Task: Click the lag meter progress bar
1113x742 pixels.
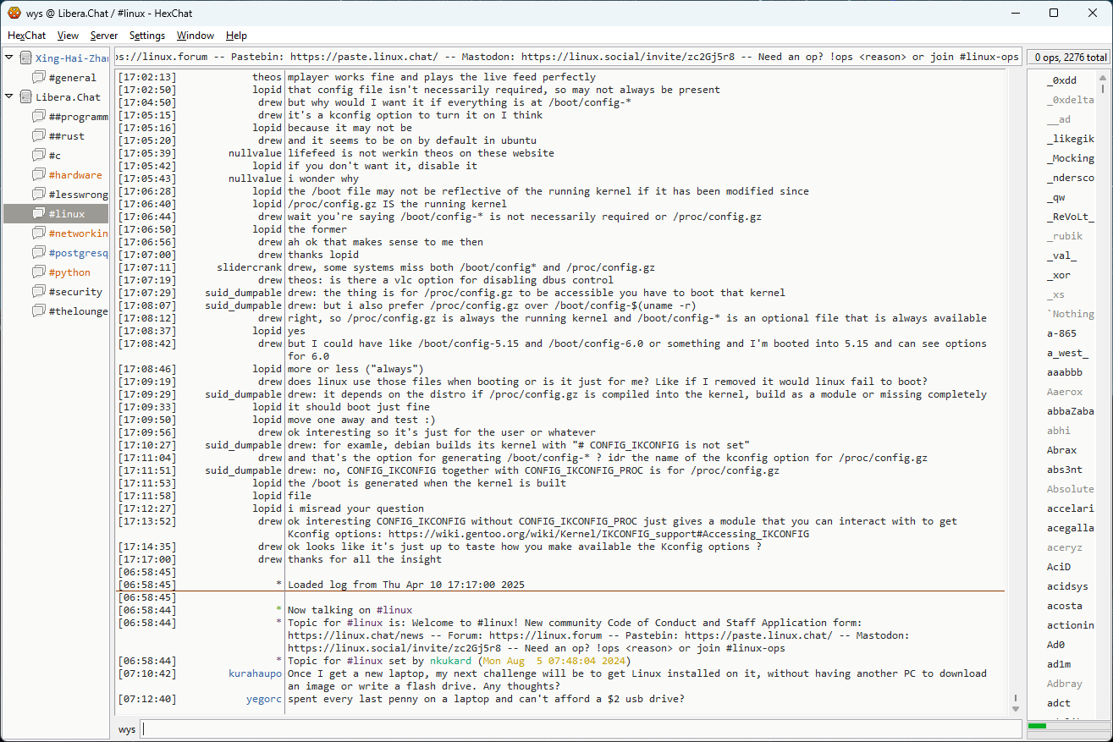Action: point(1066,726)
